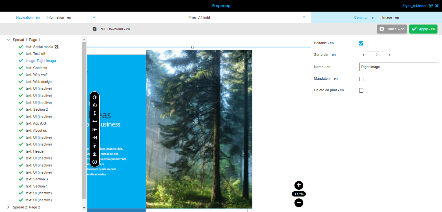Expand Spread 2: Page 2
The width and height of the screenshot is (442, 212).
tap(8, 207)
